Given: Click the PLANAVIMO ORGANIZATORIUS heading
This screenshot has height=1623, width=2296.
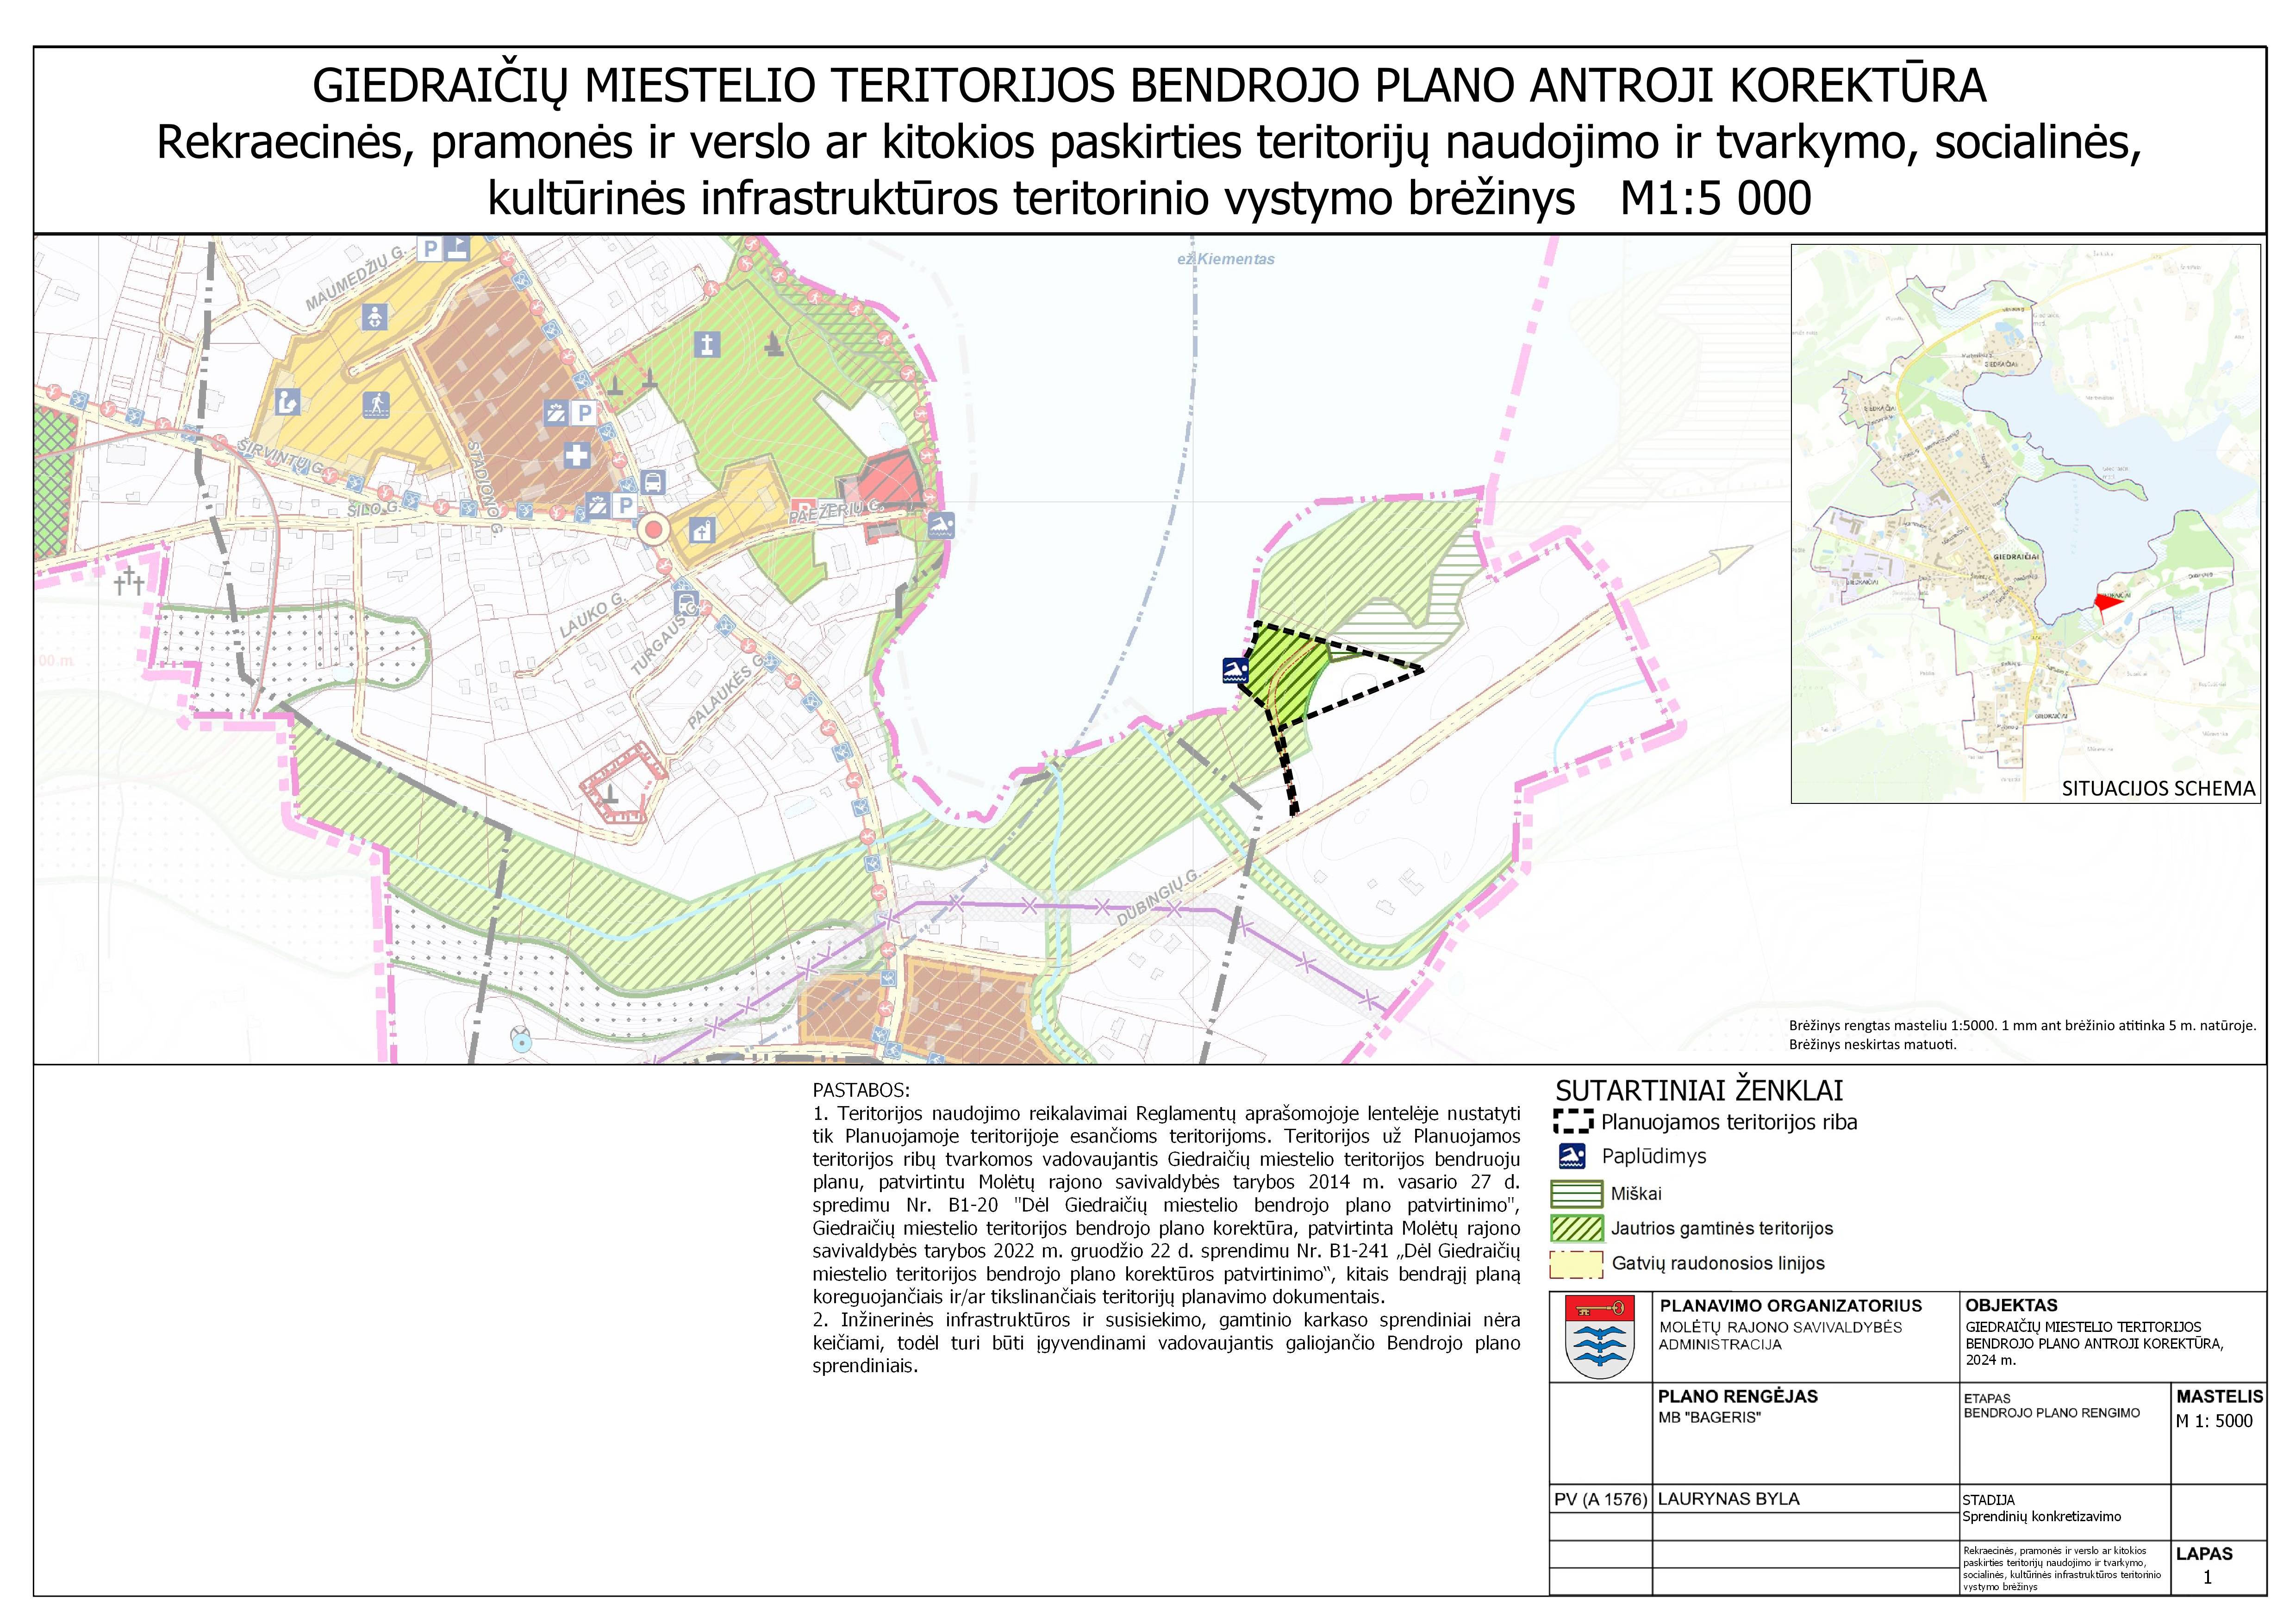Looking at the screenshot, I should coord(1791,1305).
